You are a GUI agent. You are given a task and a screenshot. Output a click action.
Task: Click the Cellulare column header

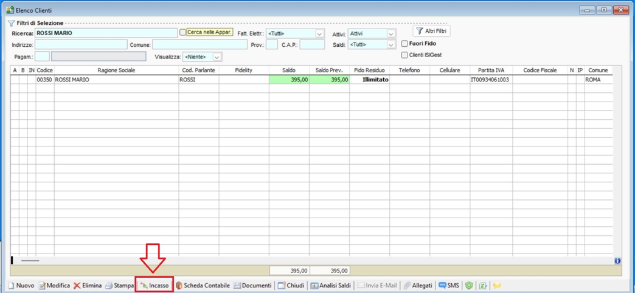click(x=449, y=71)
